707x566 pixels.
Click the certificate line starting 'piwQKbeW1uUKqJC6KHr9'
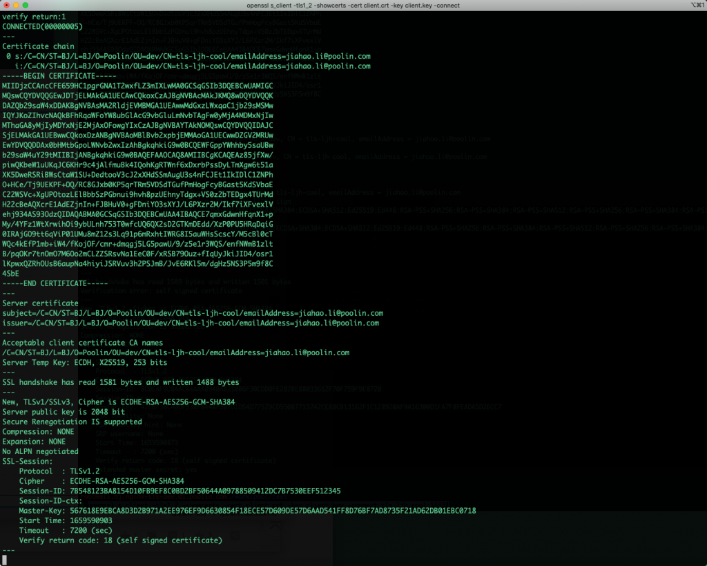coord(137,164)
